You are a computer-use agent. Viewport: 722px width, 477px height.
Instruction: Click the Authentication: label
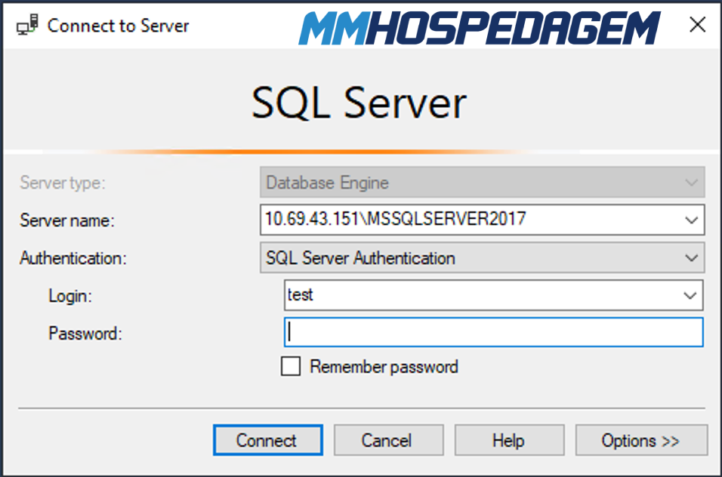click(x=73, y=258)
